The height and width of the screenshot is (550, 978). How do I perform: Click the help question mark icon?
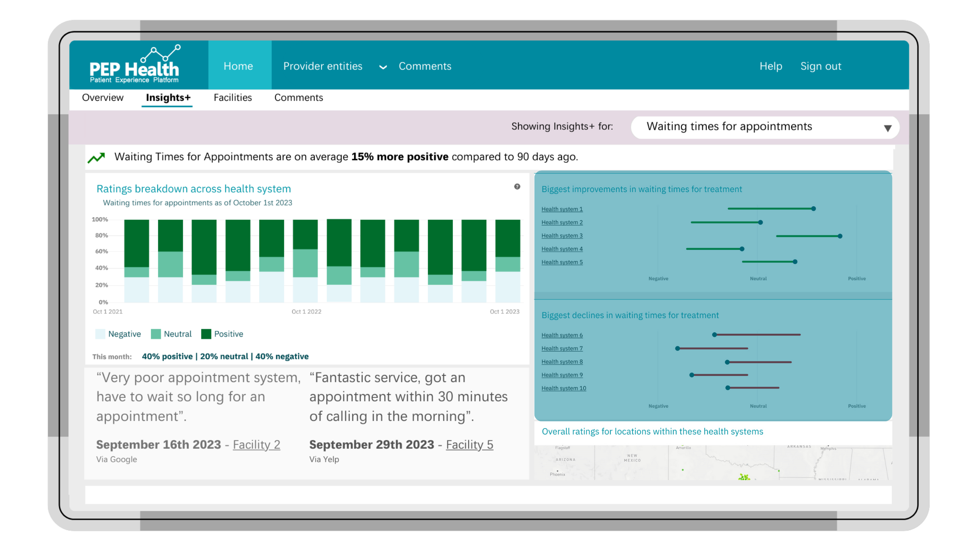517,187
